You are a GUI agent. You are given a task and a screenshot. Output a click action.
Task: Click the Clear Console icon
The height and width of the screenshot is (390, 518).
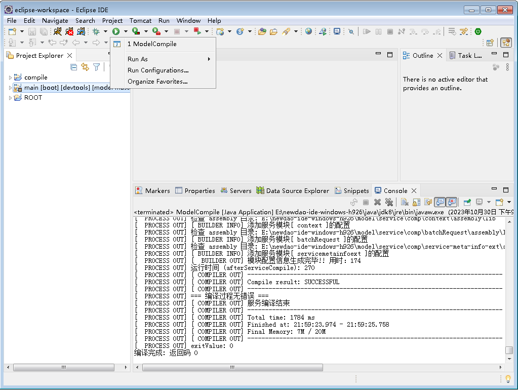click(405, 202)
